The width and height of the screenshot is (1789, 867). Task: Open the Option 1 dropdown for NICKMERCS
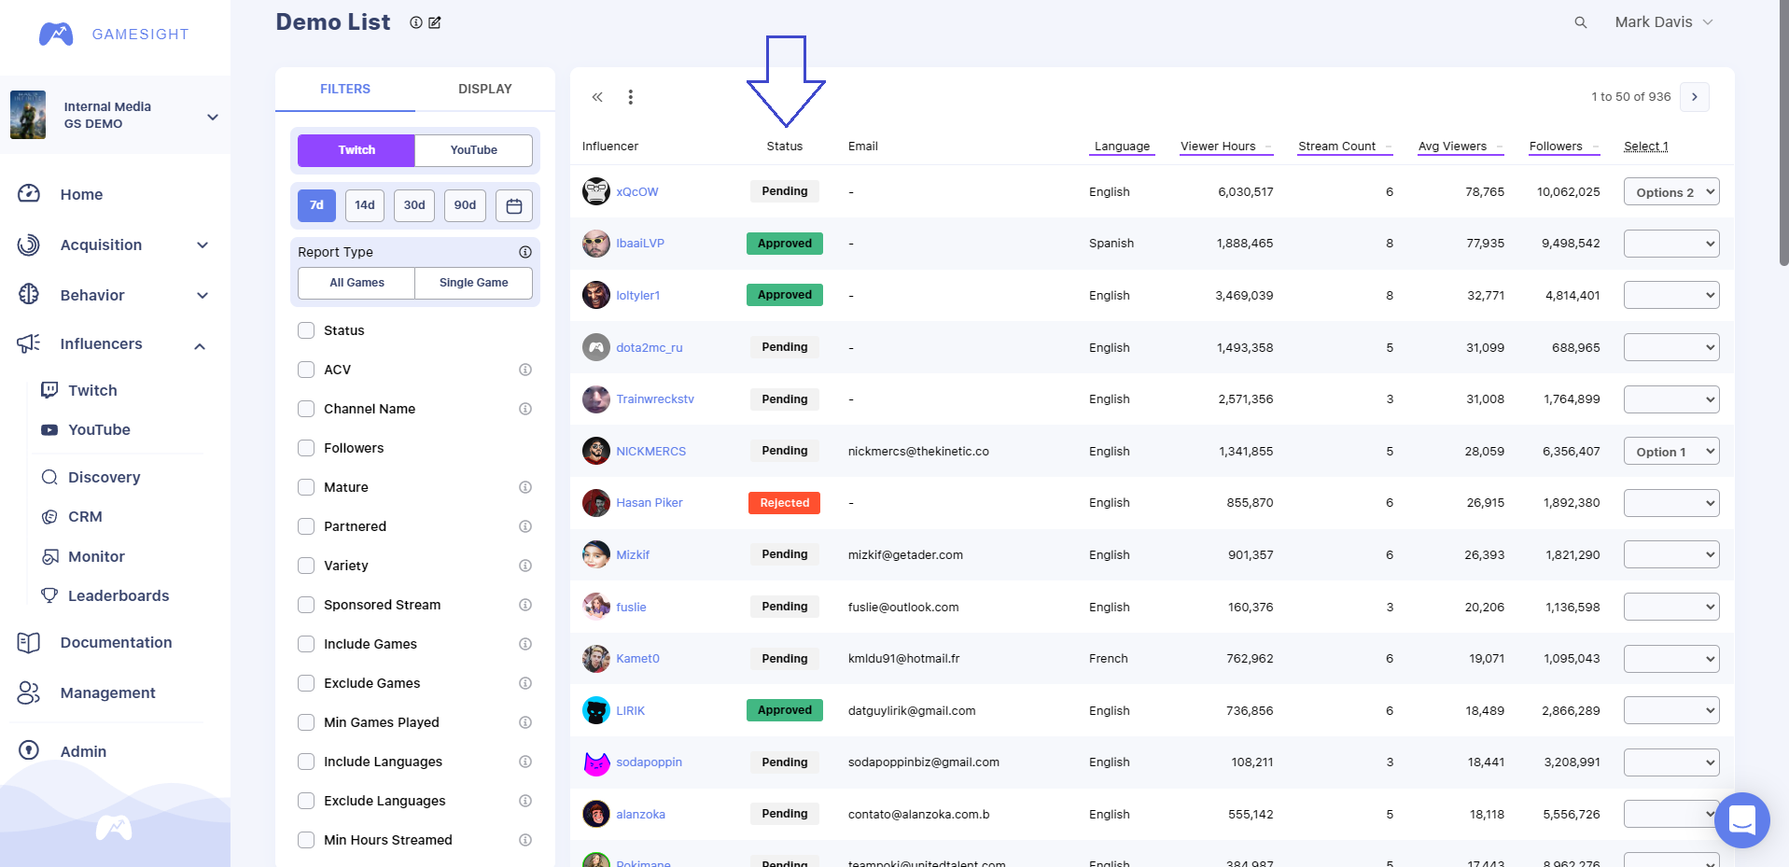(1671, 452)
